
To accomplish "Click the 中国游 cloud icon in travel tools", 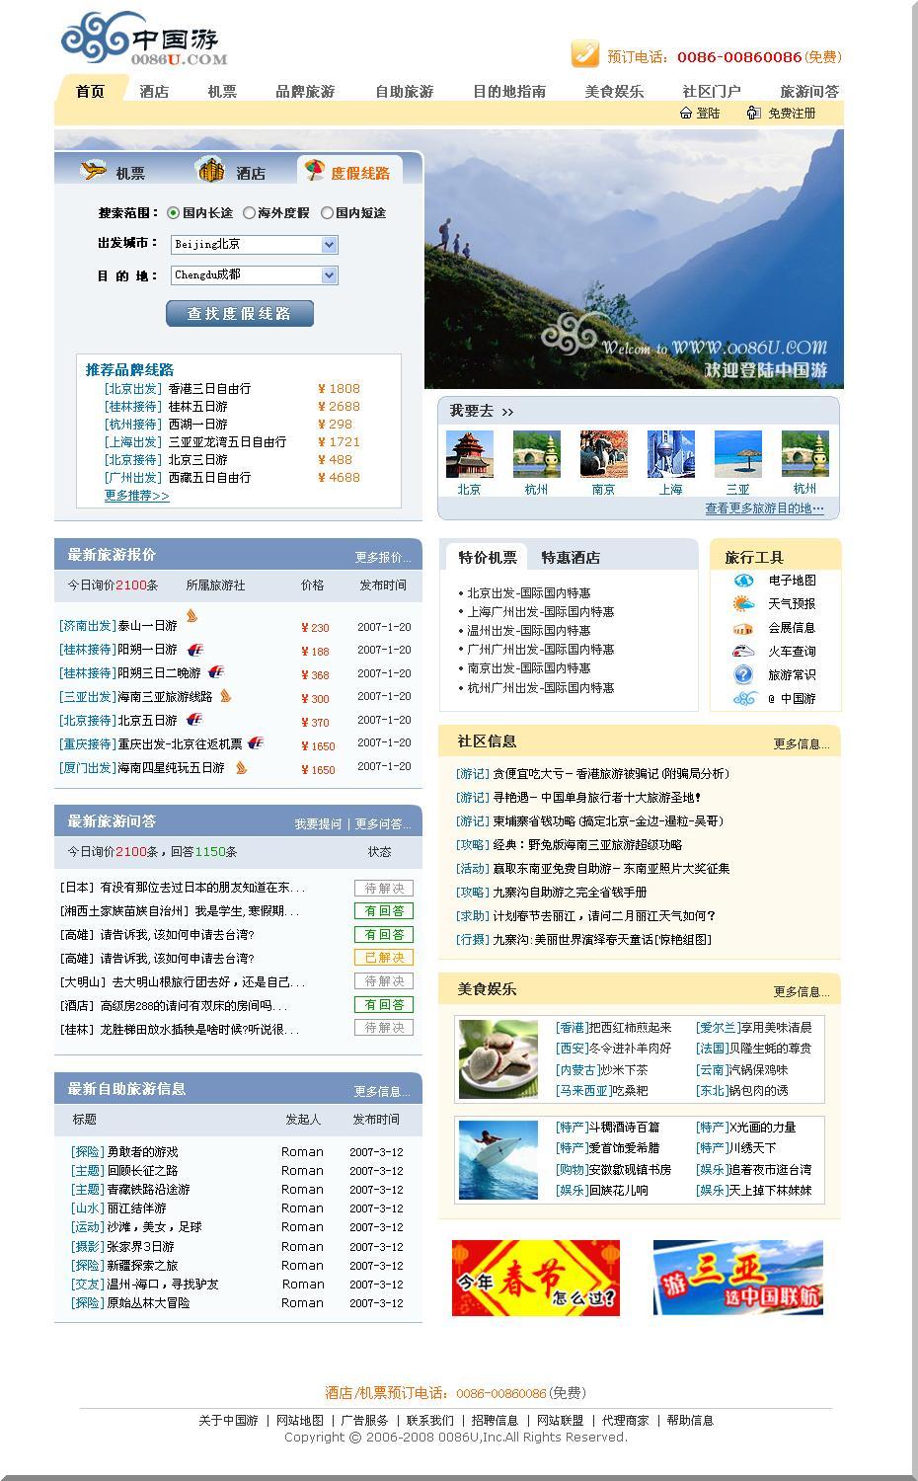I will tap(743, 698).
